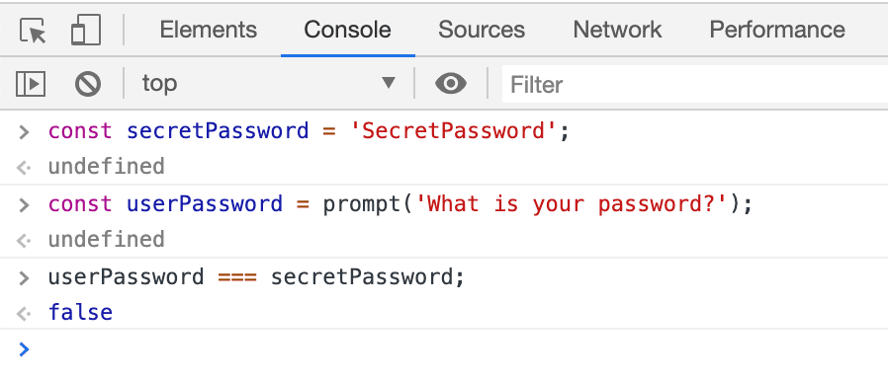Click the false result output
This screenshot has height=381, width=888.
pyautogui.click(x=80, y=312)
